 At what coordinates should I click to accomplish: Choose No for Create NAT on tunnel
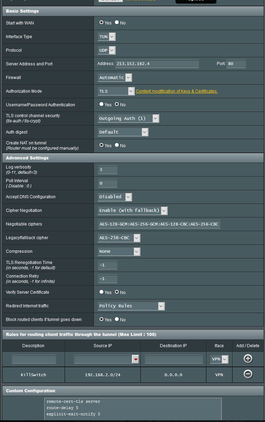coord(117,145)
